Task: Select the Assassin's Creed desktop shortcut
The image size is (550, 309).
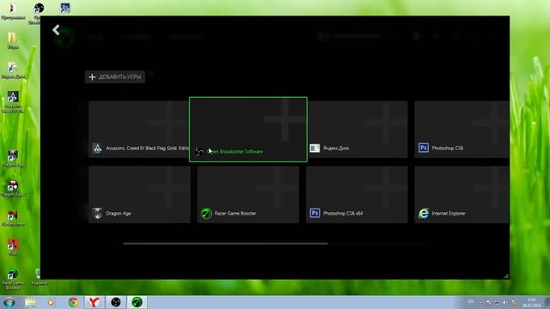Action: [x=13, y=102]
